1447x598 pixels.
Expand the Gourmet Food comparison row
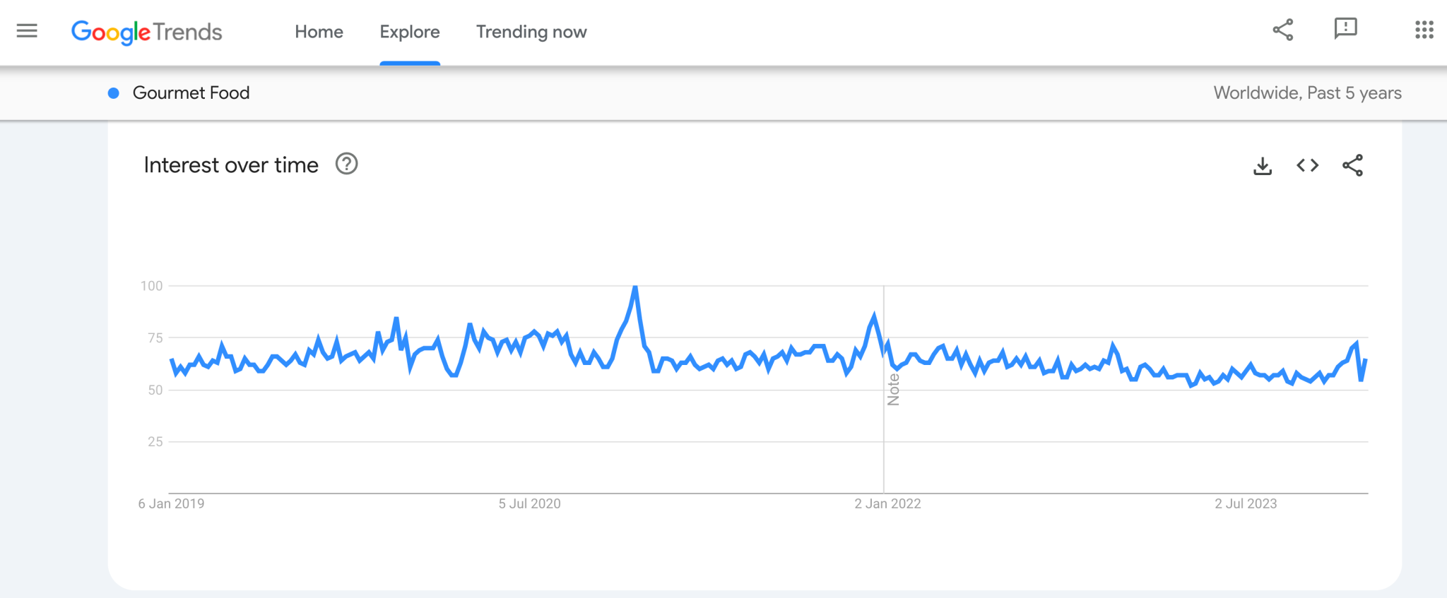[x=191, y=92]
